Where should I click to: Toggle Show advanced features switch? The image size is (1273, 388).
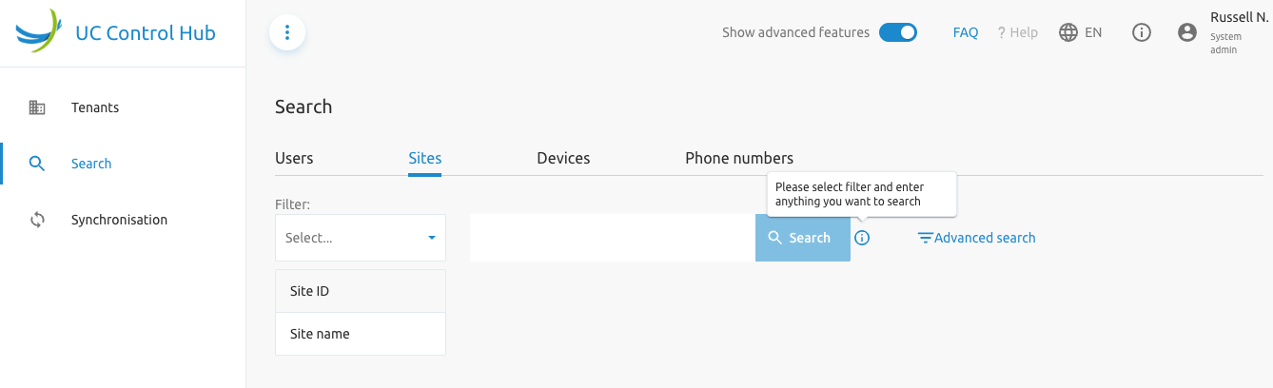897,32
